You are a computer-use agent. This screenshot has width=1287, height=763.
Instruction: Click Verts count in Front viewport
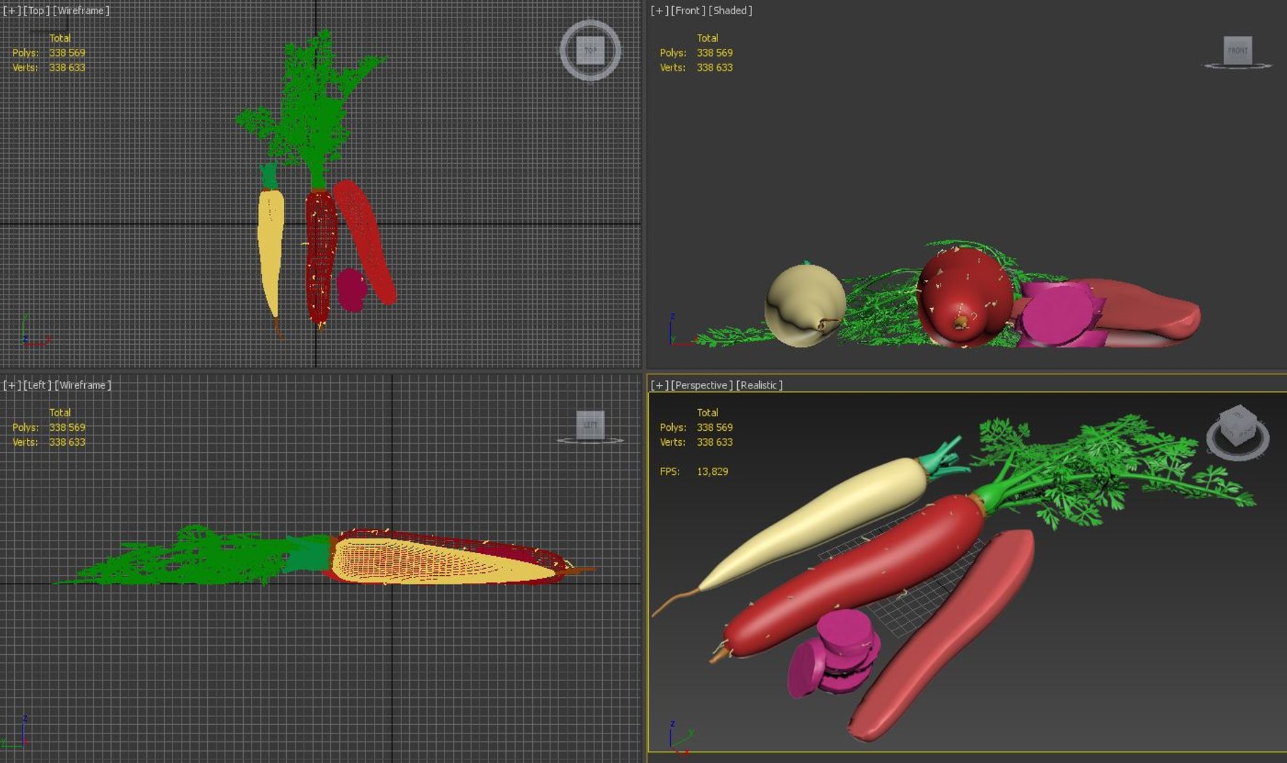pos(715,68)
